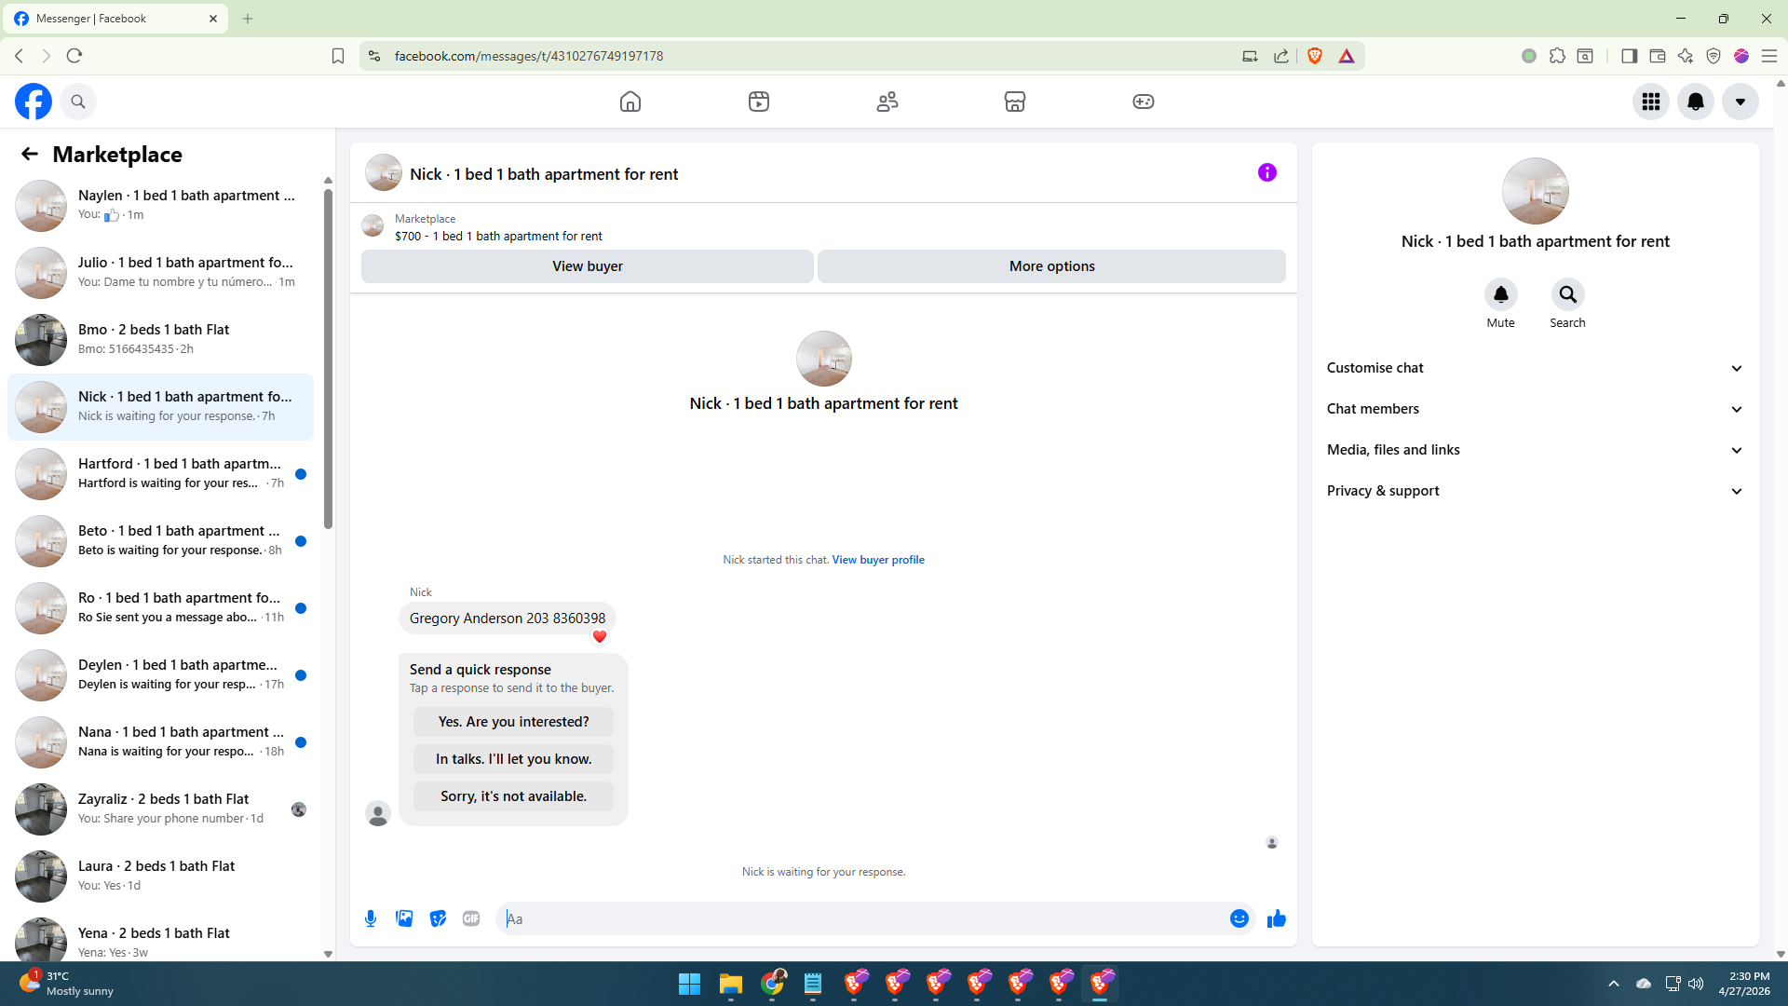Screen dimensions: 1788x1006
Task: Open the browser extensions puzzle icon
Action: tap(1557, 56)
